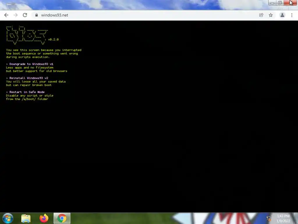Click the v0.2.0 version text
The height and width of the screenshot is (224, 298).
point(53,39)
